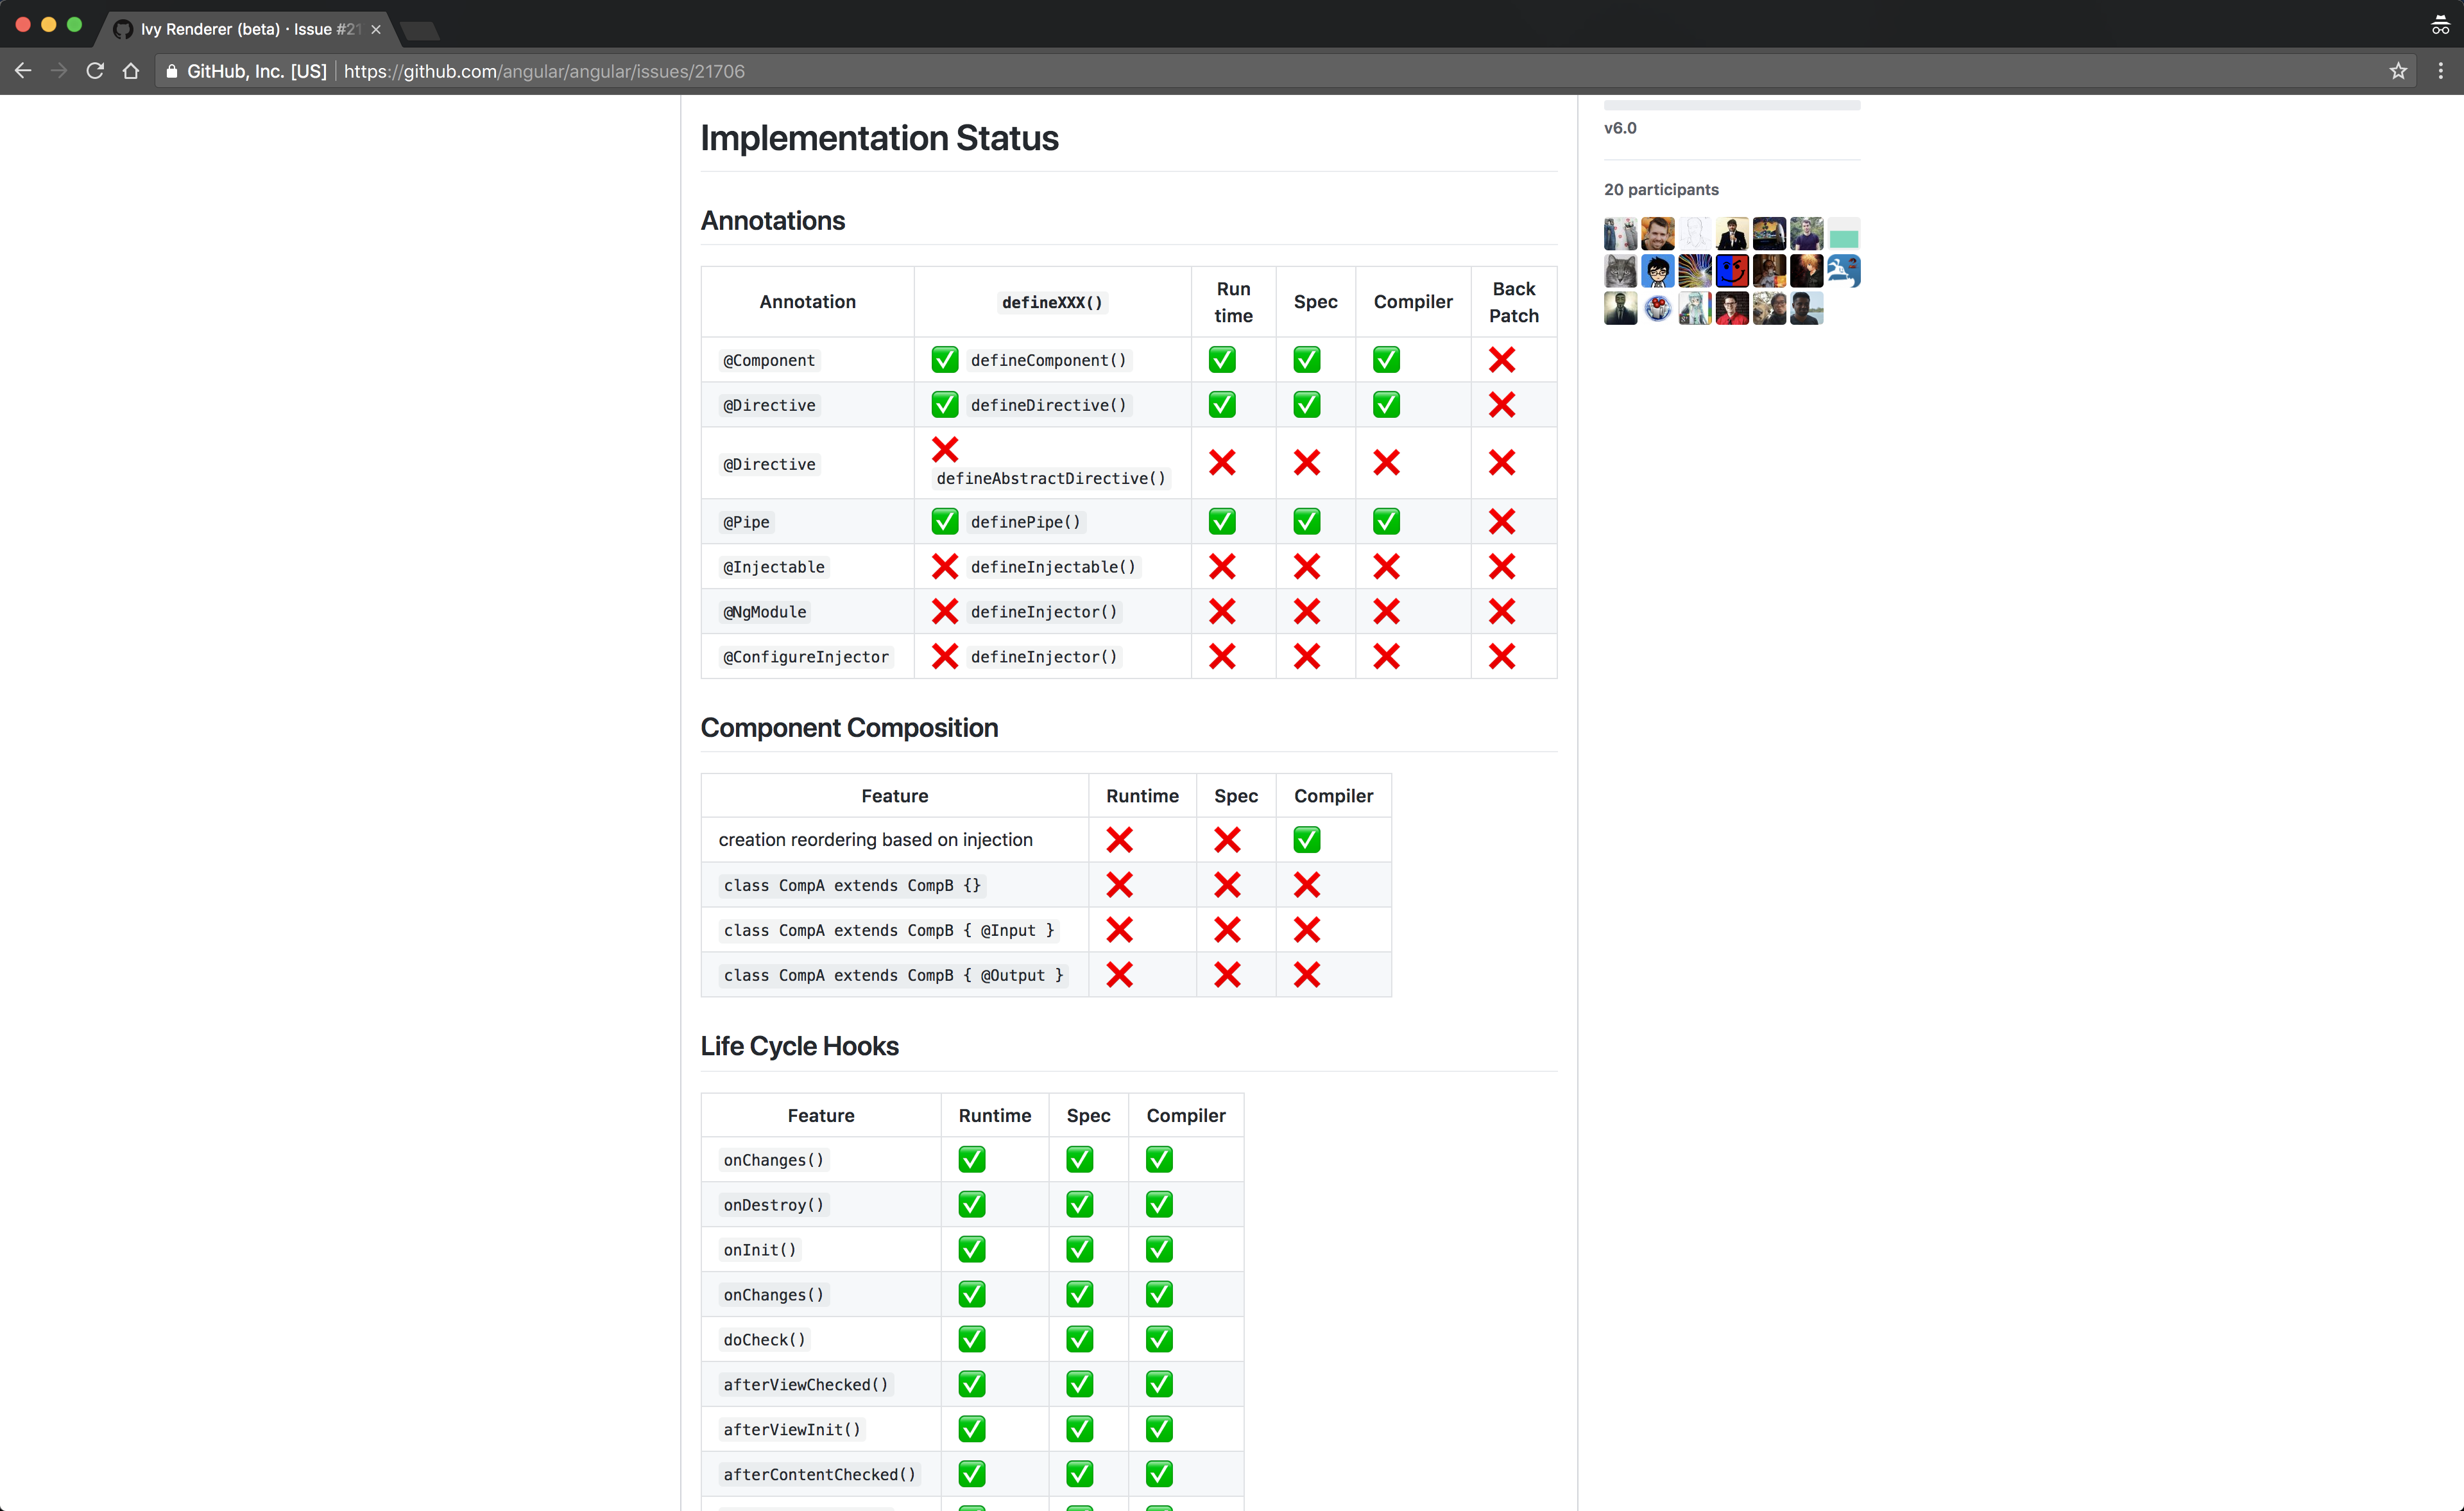
Task: Click the afterViewChecked() feature cell
Action: [821, 1385]
